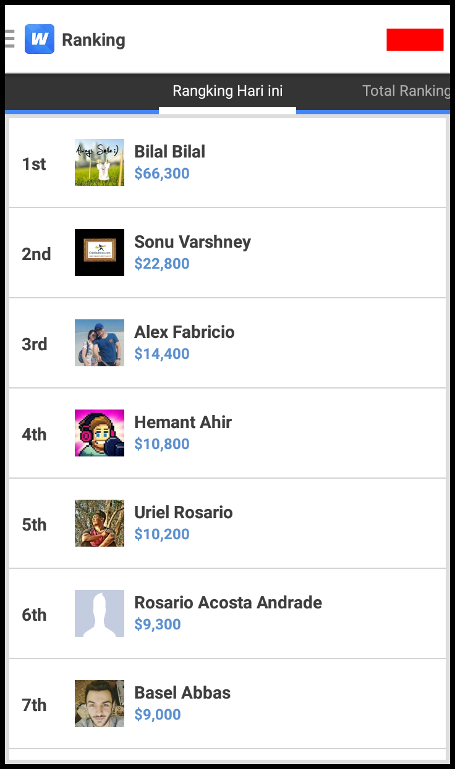Select Rangking Hari ini tab
This screenshot has height=769, width=455.
(228, 91)
